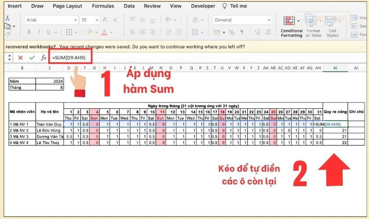The image size is (369, 219).
Task: Select the cell containing year 2024
Action: pyautogui.click(x=50, y=81)
